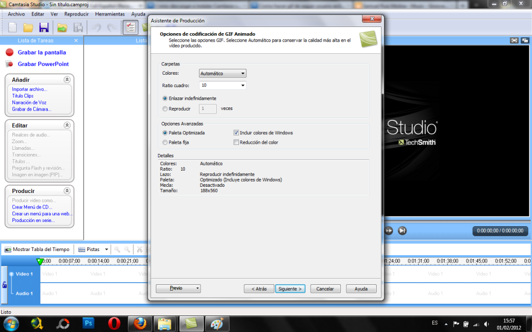Select the Paleta Optimizada radio button
Screen dimensions: 532x332
[x=165, y=133]
